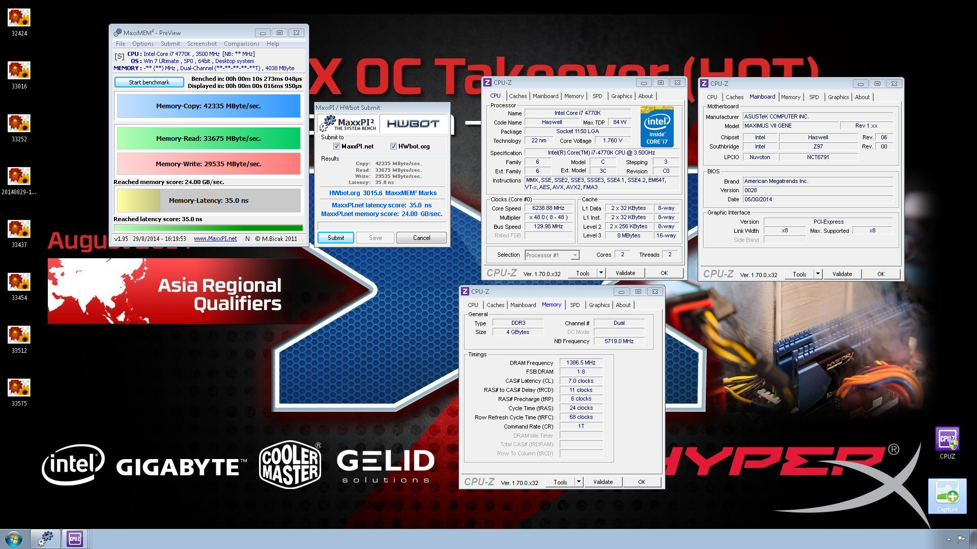The image size is (977, 549).
Task: Click the NB Frequency 5719.0 MHz field
Action: (x=619, y=341)
